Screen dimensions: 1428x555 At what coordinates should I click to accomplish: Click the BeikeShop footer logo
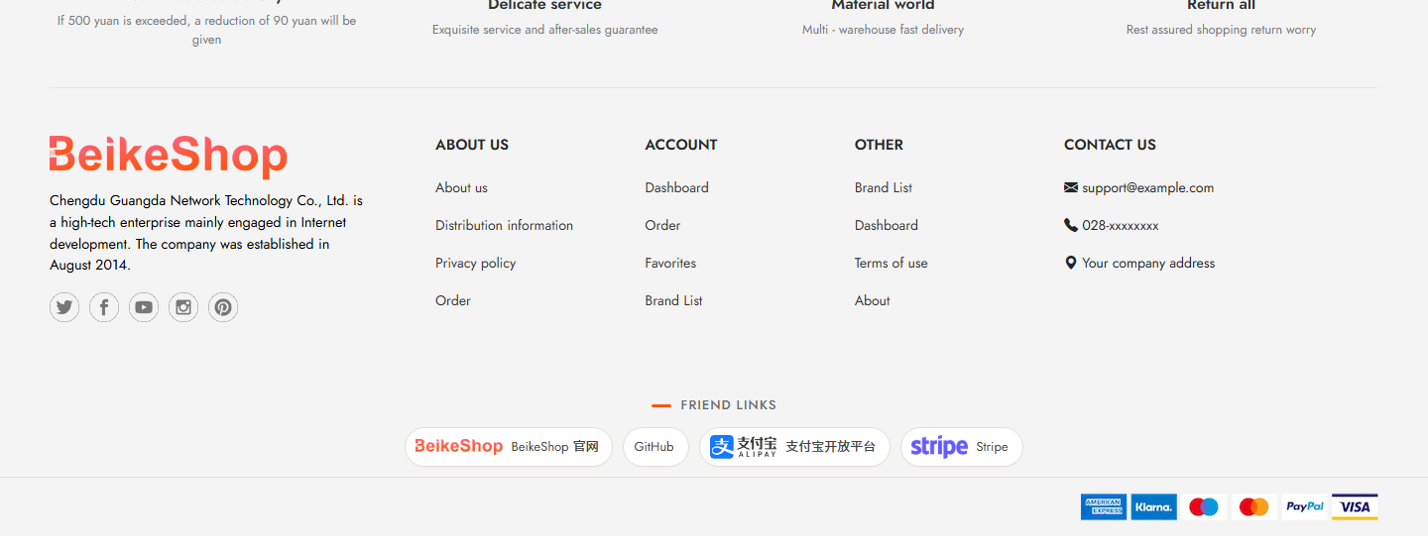(x=169, y=157)
